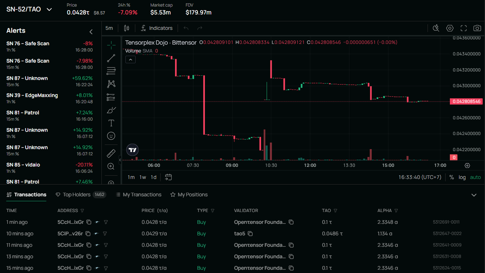Open the SN 76 - Safe Scan -7.98% alert

(50, 64)
